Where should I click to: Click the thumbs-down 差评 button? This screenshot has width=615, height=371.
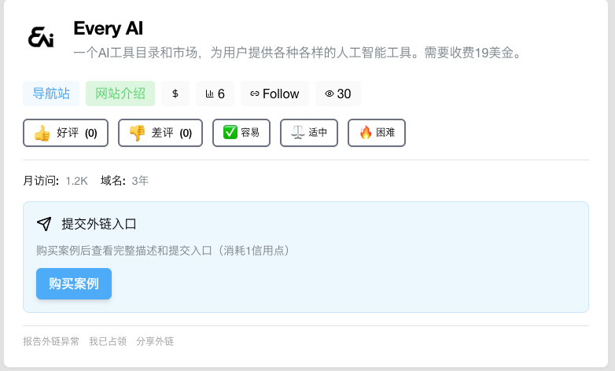click(160, 133)
